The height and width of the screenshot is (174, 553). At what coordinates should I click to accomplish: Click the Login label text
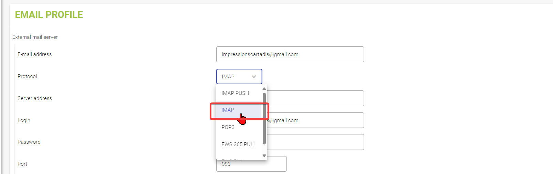point(24,120)
